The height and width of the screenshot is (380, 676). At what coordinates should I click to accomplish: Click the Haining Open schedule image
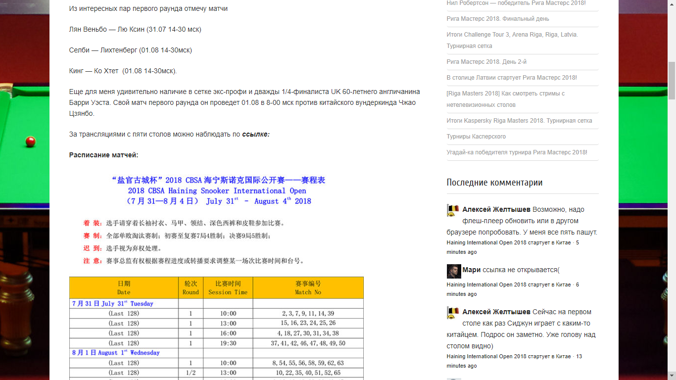coord(216,275)
